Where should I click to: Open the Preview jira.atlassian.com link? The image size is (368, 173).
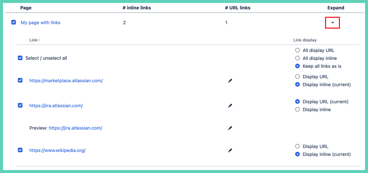point(75,128)
